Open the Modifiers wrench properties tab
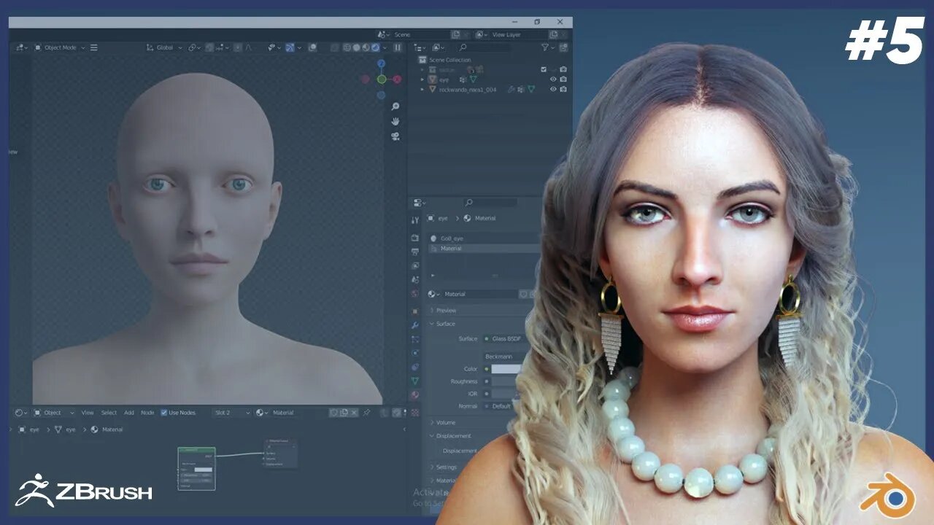934x525 pixels. (x=414, y=325)
